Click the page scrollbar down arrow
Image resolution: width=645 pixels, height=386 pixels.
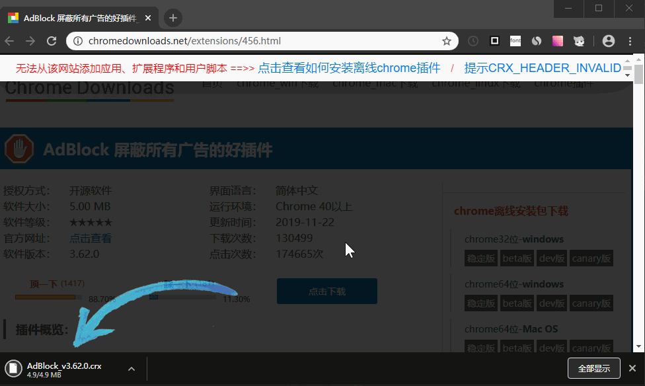[638, 346]
